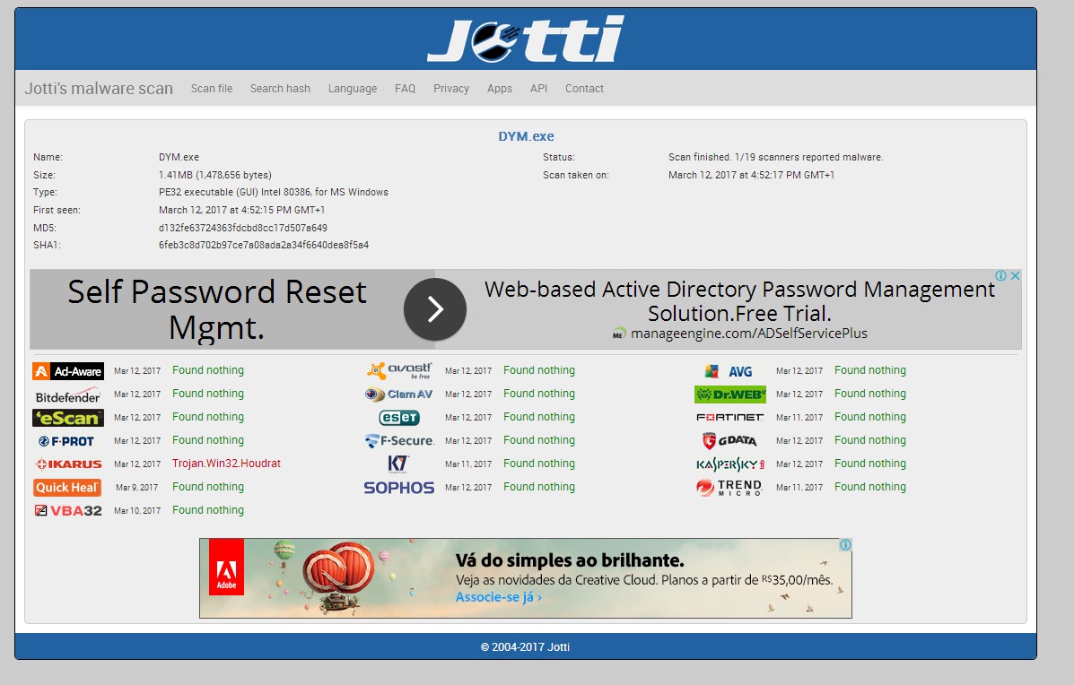Close the Password Reset ad banner
This screenshot has height=685, width=1074.
[x=1015, y=276]
